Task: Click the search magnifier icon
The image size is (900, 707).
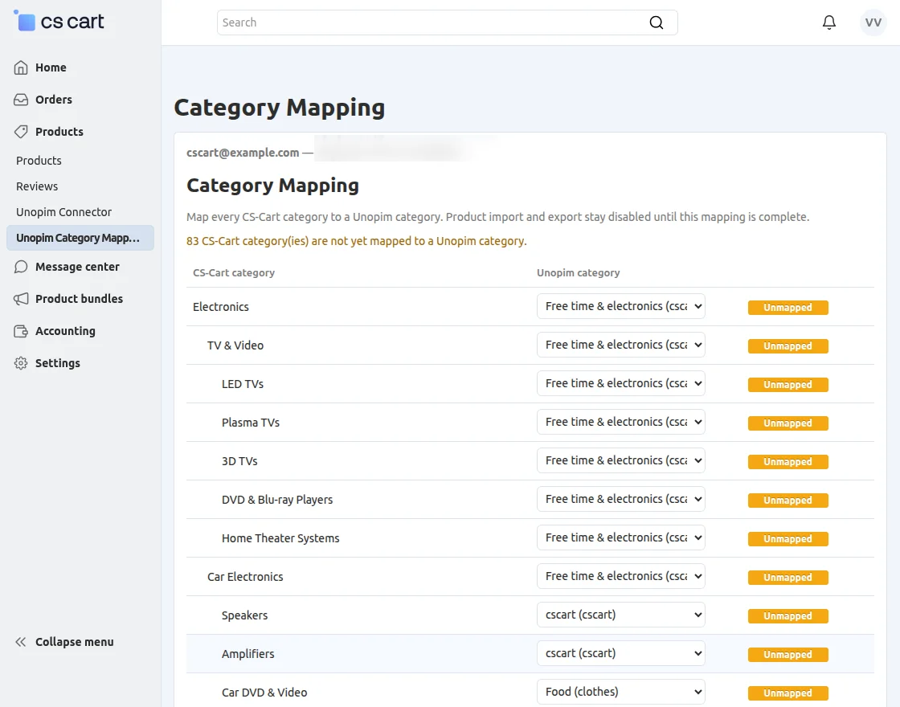Action: click(x=656, y=22)
